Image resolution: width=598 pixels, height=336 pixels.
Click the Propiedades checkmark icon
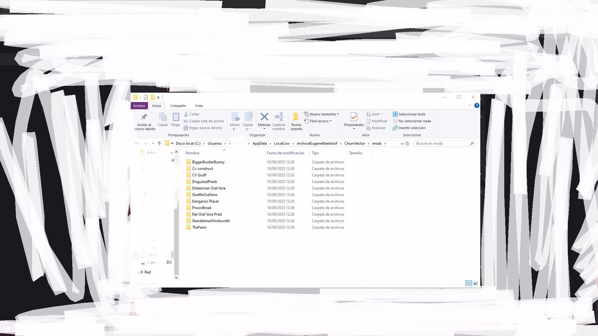(x=354, y=117)
